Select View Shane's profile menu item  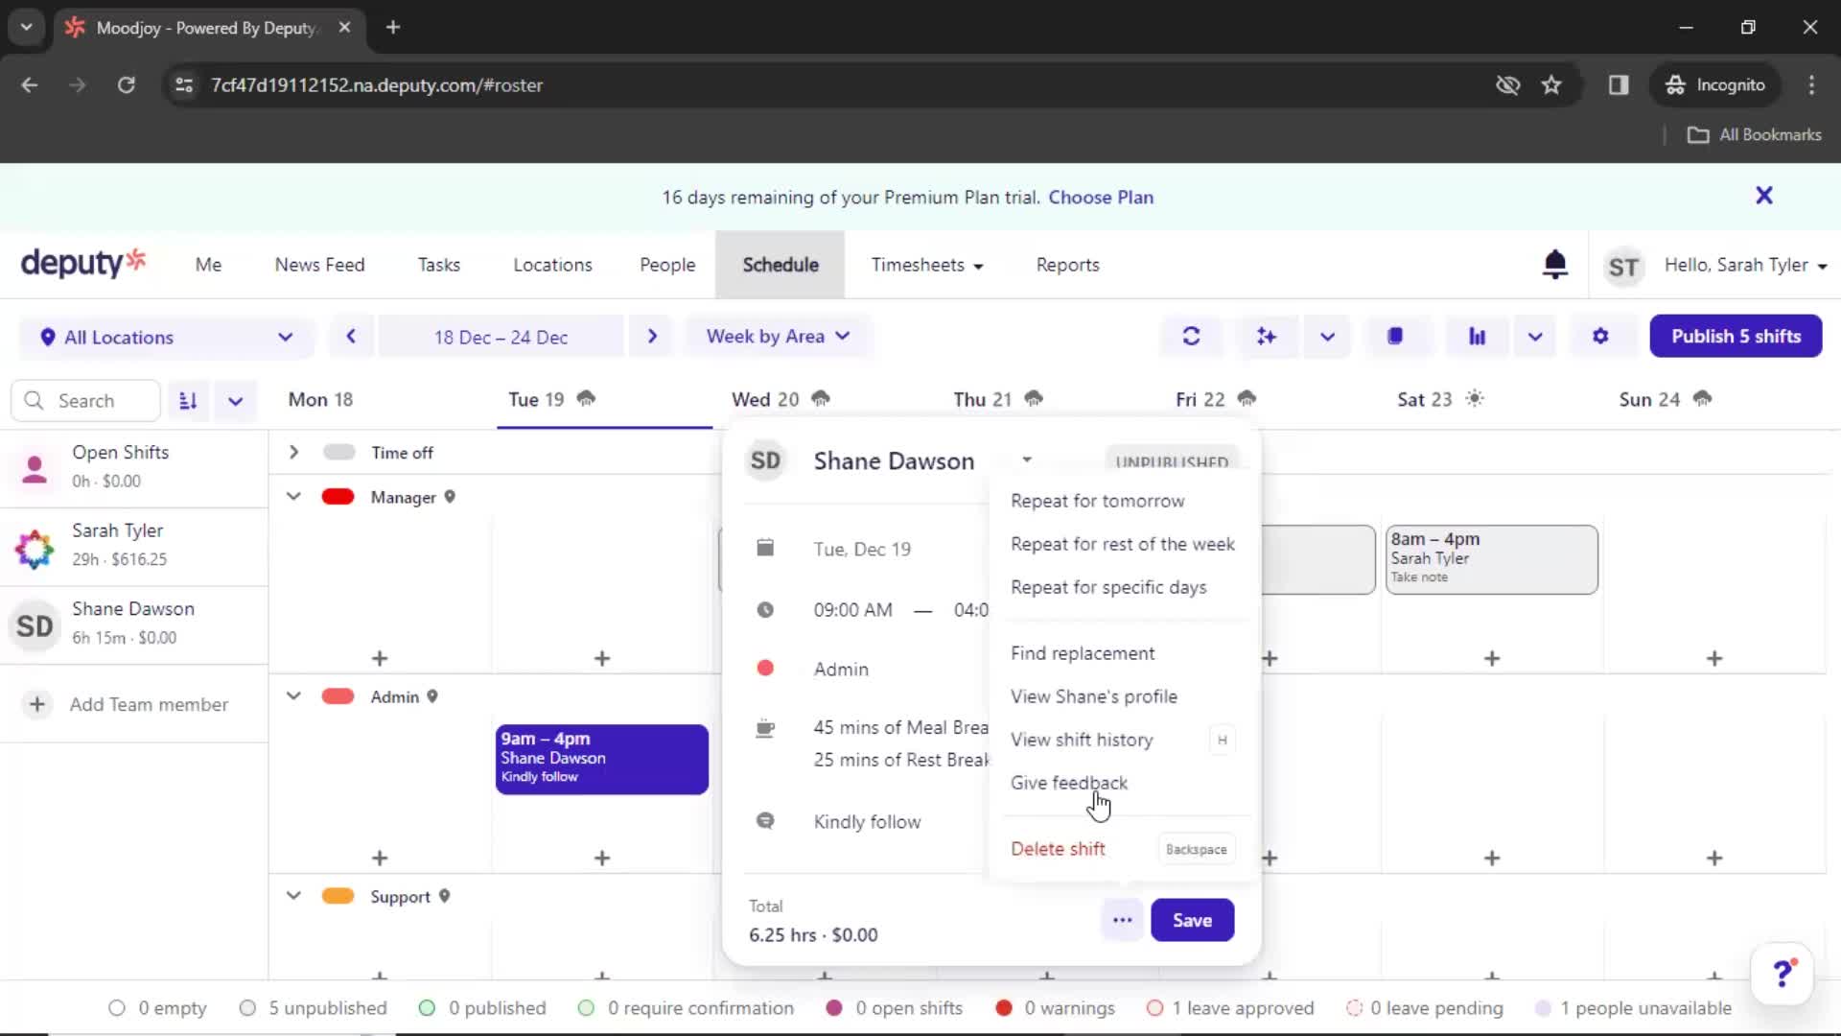(x=1094, y=695)
